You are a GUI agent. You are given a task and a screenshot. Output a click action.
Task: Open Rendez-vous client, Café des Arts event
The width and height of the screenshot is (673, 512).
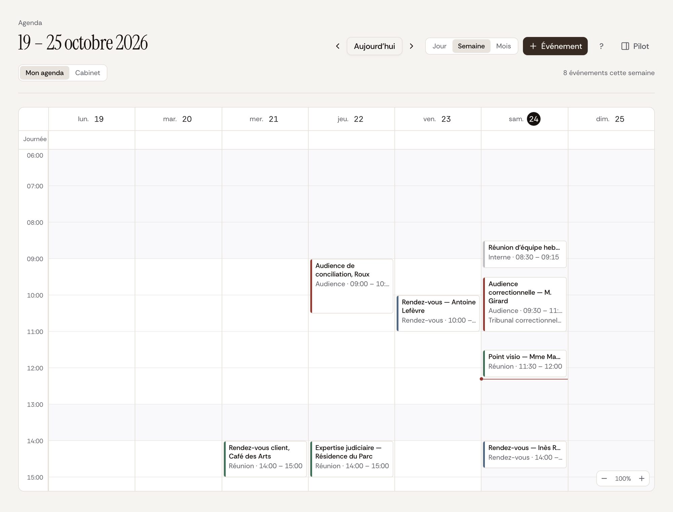coord(265,459)
